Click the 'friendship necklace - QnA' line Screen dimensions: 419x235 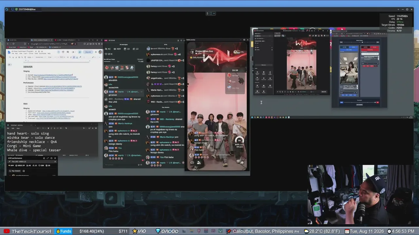(32, 142)
